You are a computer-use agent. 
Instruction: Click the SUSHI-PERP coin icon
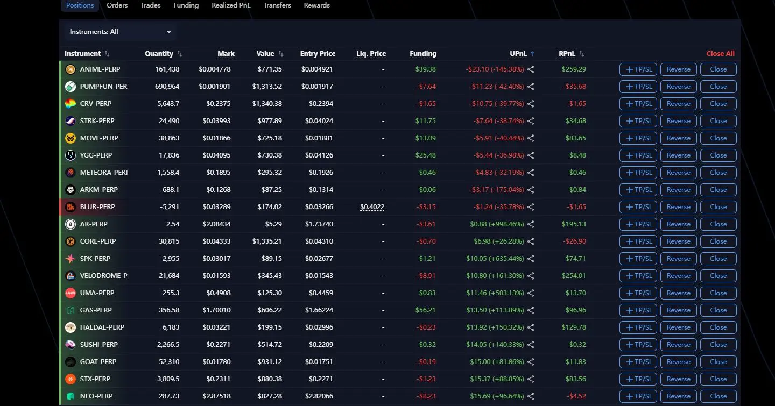click(x=71, y=345)
